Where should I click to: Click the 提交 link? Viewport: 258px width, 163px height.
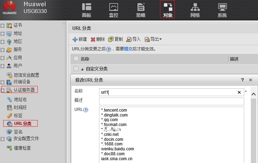(x=128, y=49)
